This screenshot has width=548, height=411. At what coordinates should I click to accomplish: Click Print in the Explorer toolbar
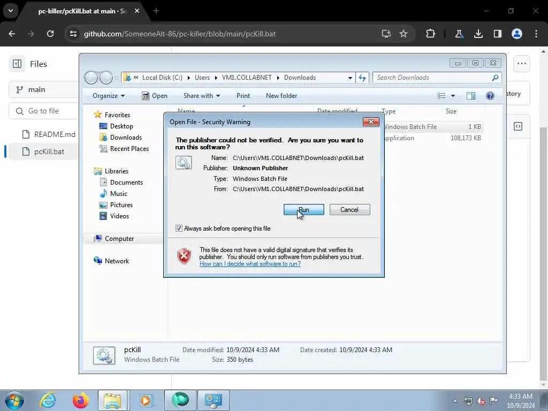point(243,96)
